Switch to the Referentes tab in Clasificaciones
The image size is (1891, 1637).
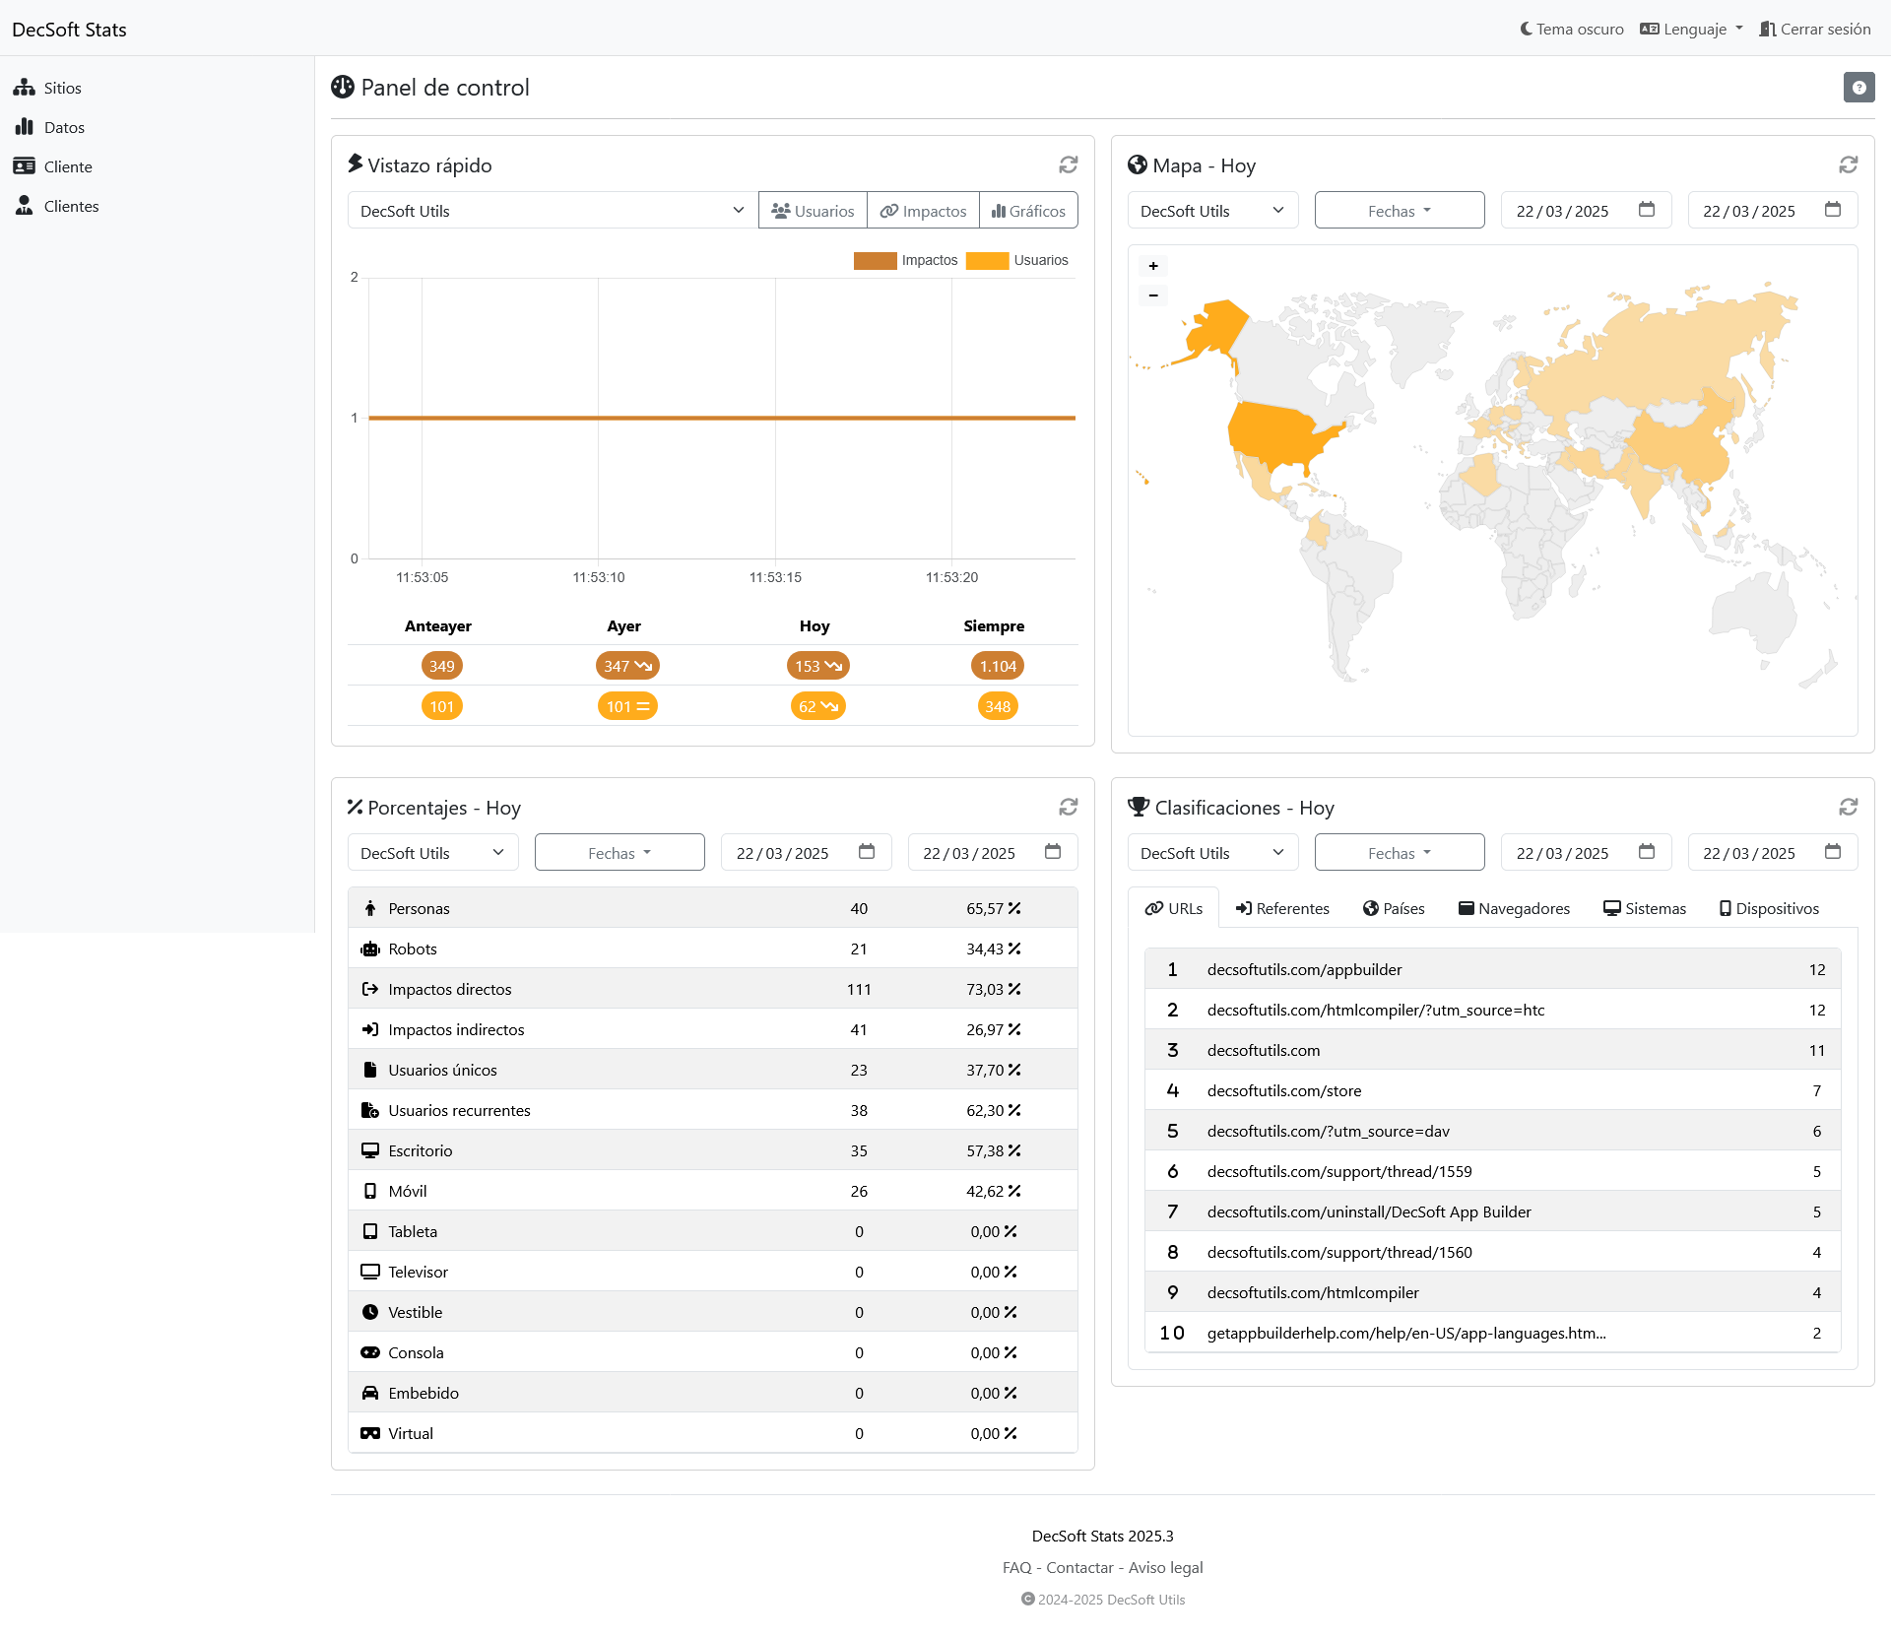coord(1281,908)
